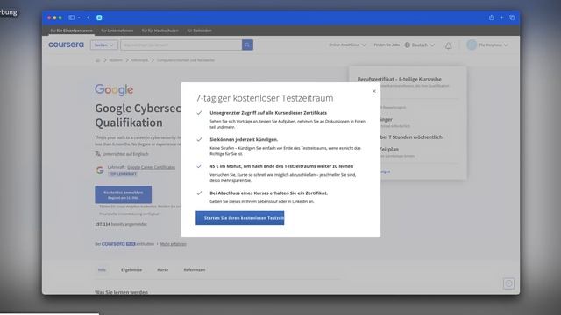Open the user profile menu
The width and height of the screenshot is (561, 315).
point(487,45)
